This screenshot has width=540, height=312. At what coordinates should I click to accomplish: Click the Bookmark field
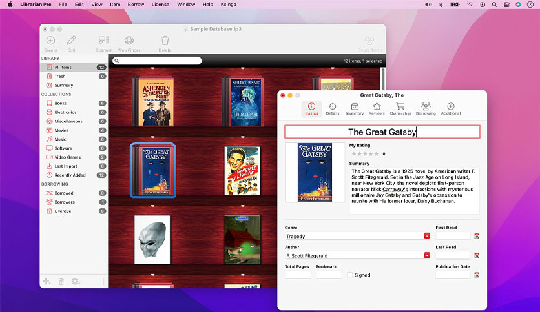coord(329,275)
